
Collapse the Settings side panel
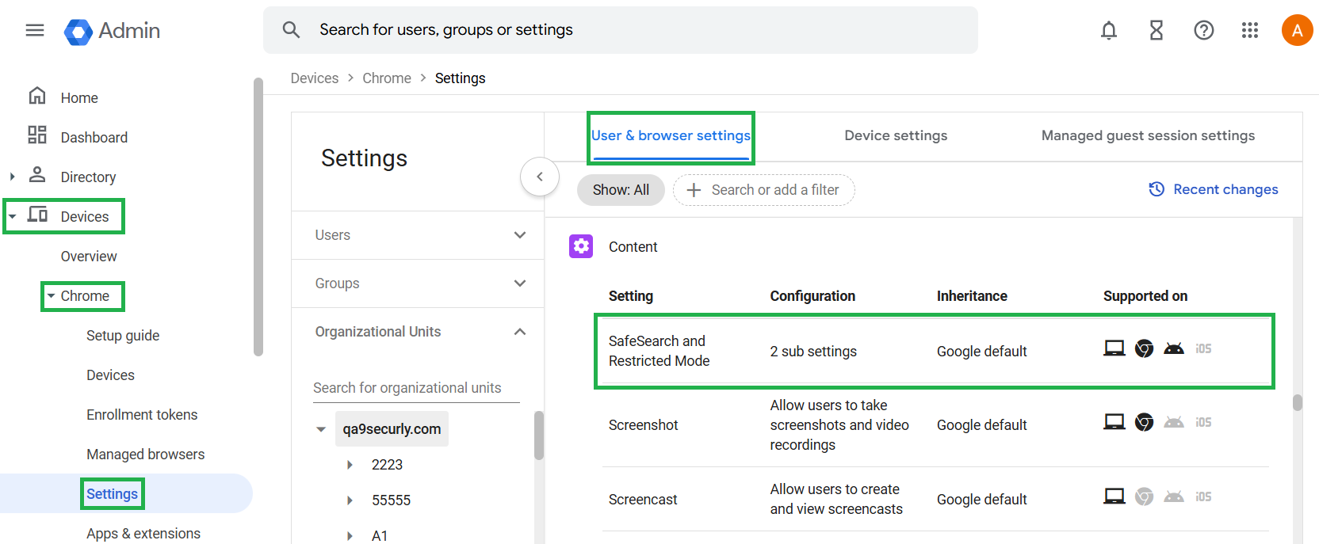pyautogui.click(x=540, y=177)
